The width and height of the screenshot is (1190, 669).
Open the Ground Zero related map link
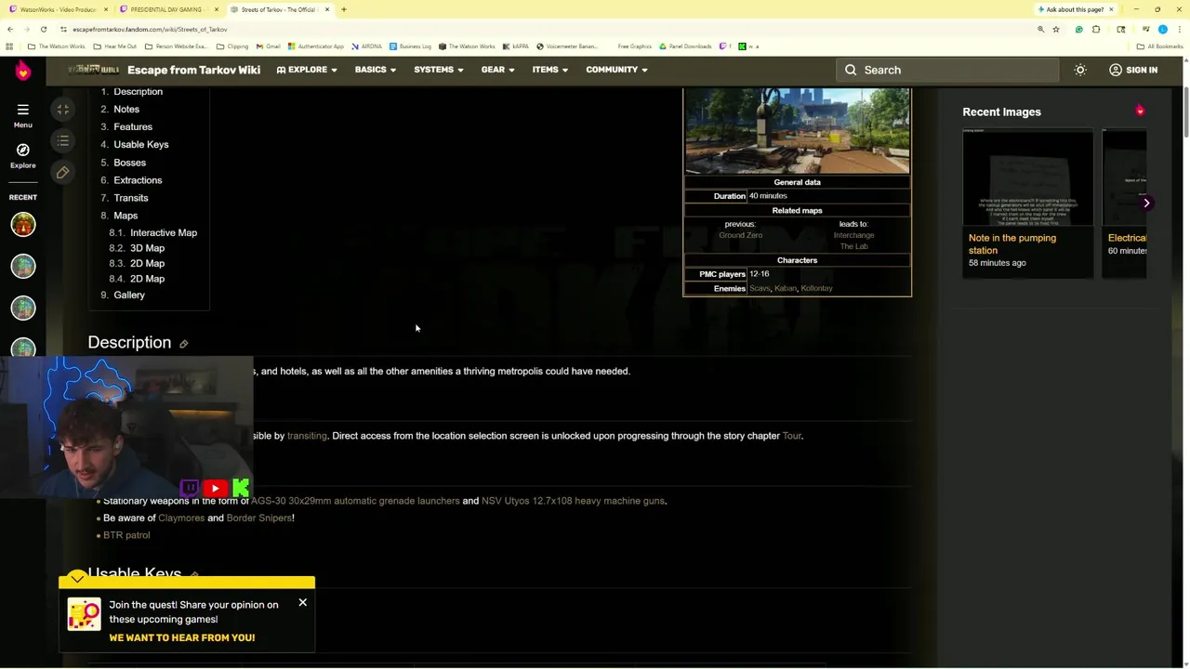(740, 235)
